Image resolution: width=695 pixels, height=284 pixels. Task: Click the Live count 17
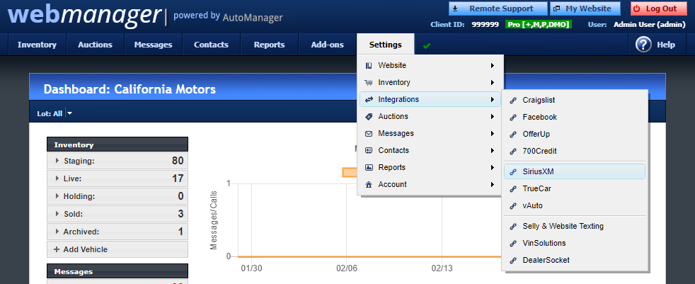click(x=178, y=178)
